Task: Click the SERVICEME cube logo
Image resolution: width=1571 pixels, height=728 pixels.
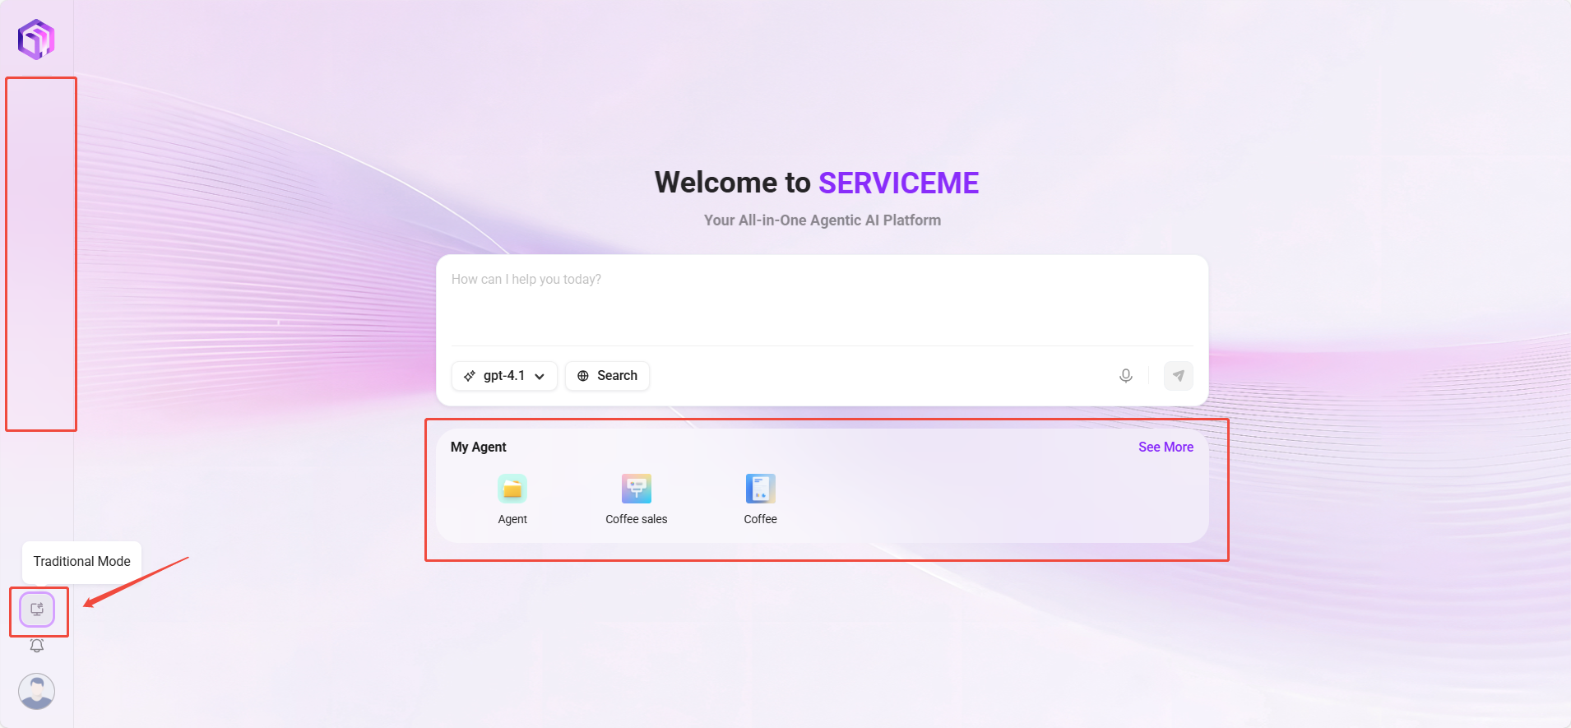Action: [x=36, y=39]
